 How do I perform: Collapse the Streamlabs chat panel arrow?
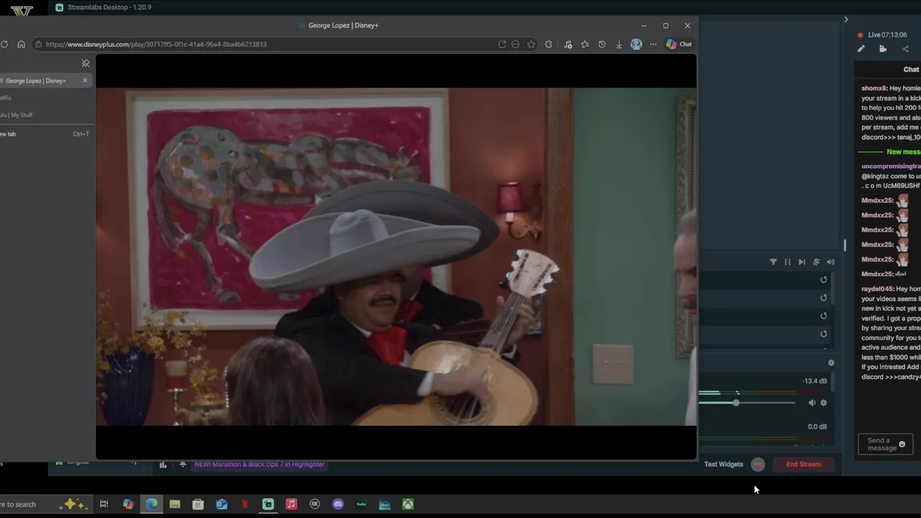click(846, 19)
